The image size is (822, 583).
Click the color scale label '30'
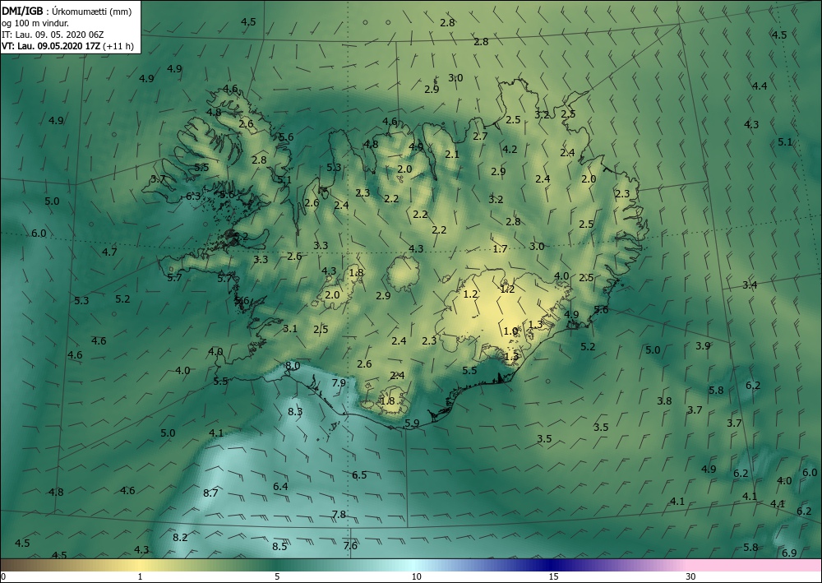(x=691, y=576)
